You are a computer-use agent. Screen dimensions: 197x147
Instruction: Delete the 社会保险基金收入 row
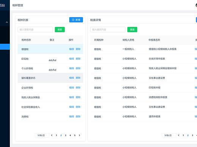[x=78, y=107]
